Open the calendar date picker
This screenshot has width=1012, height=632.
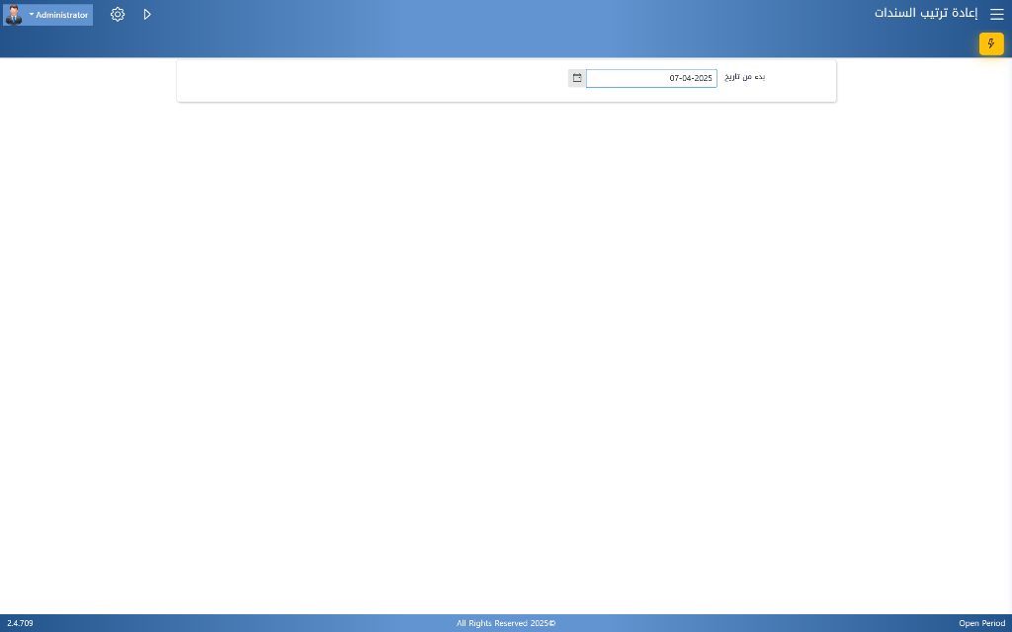[577, 78]
